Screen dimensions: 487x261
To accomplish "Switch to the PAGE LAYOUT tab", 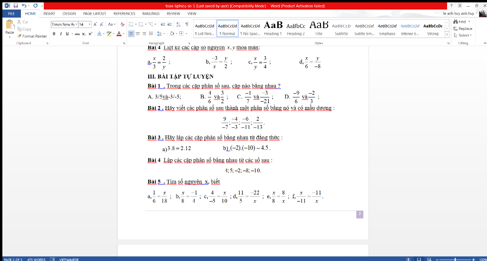I will (x=95, y=13).
